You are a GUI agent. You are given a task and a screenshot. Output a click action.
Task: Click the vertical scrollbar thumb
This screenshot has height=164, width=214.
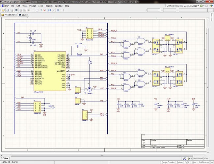(208, 87)
